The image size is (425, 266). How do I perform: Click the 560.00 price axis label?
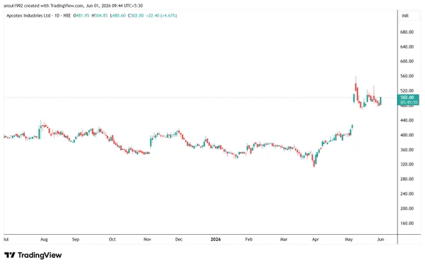pos(407,76)
